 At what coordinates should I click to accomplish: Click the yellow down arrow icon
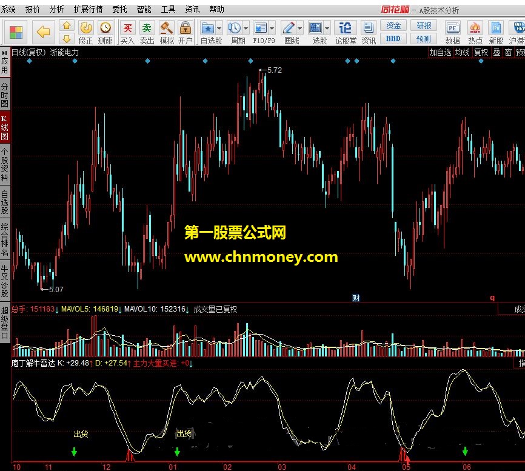click(67, 39)
